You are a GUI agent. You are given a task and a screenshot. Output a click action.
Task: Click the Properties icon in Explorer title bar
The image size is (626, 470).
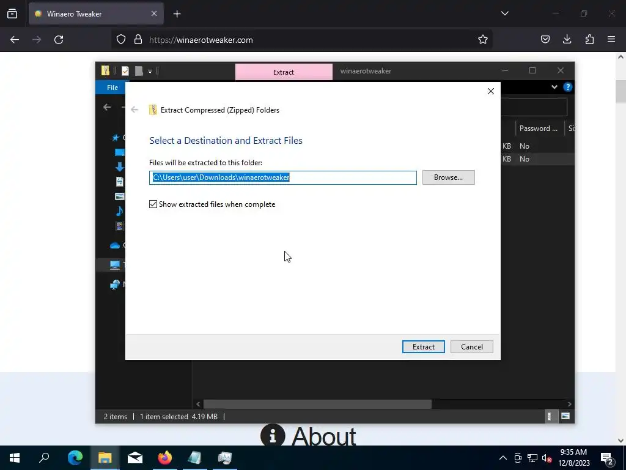pos(125,71)
